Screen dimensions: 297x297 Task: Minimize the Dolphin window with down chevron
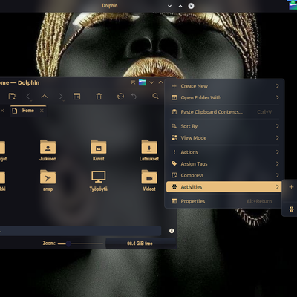pyautogui.click(x=151, y=82)
